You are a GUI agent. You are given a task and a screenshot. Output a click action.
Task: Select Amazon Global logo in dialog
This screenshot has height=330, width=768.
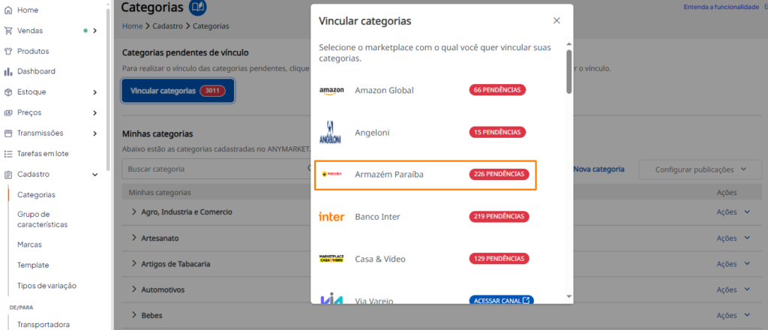331,91
